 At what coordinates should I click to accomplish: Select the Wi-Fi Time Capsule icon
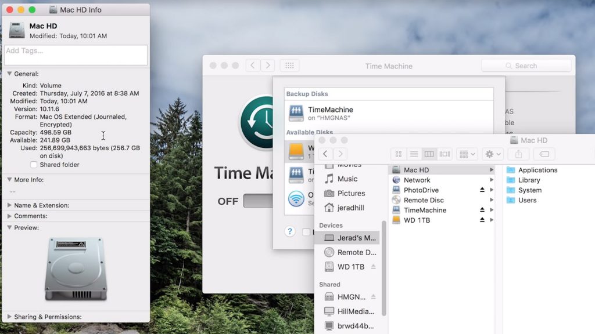coord(296,198)
